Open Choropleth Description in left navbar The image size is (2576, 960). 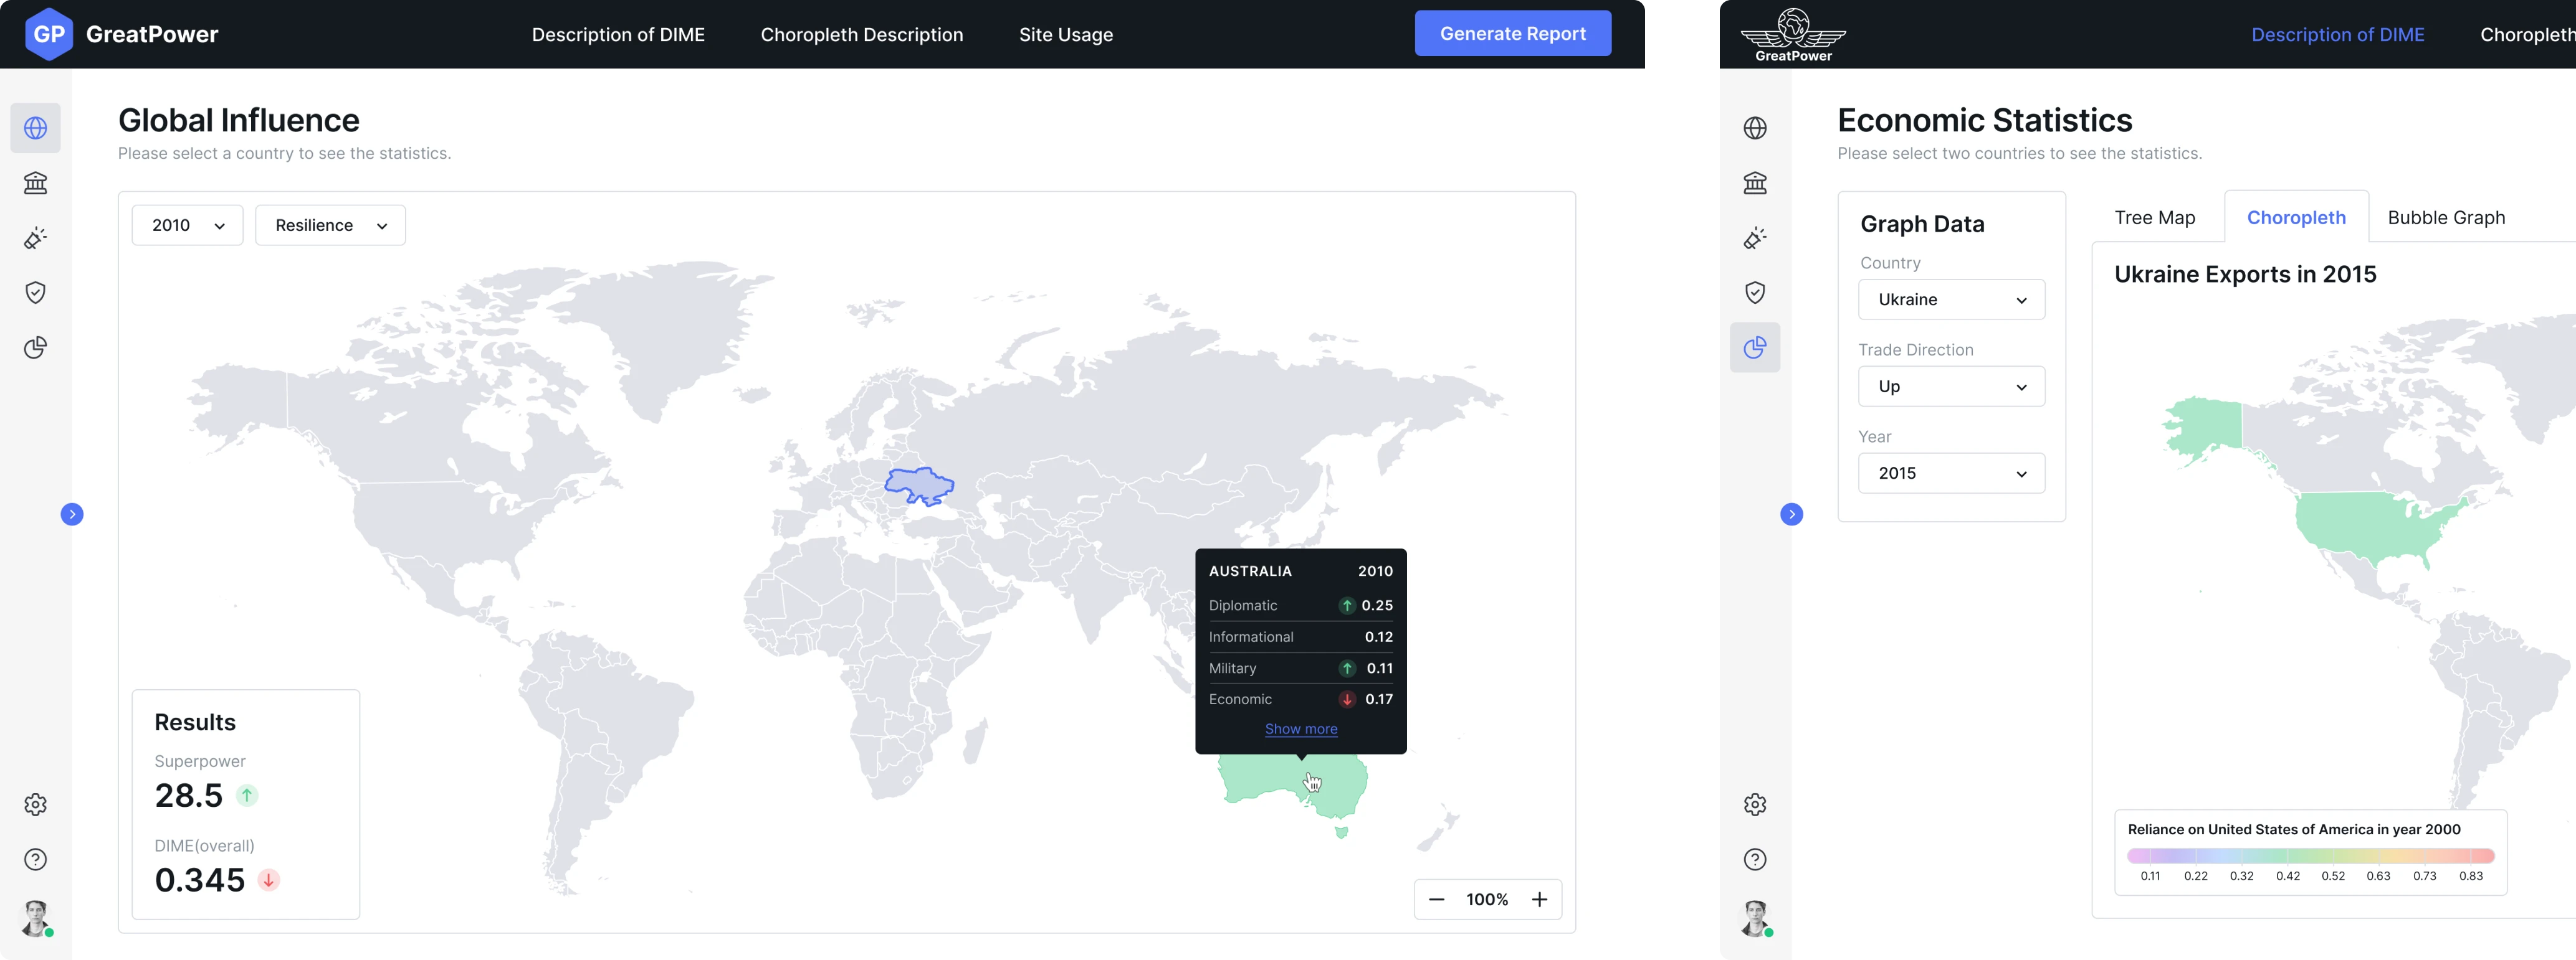pos(861,35)
